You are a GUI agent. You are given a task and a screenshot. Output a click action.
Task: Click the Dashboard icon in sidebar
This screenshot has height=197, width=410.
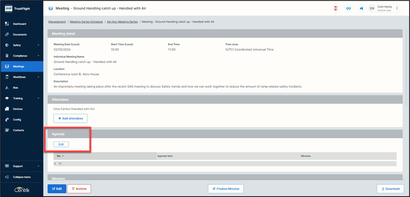click(x=7, y=24)
